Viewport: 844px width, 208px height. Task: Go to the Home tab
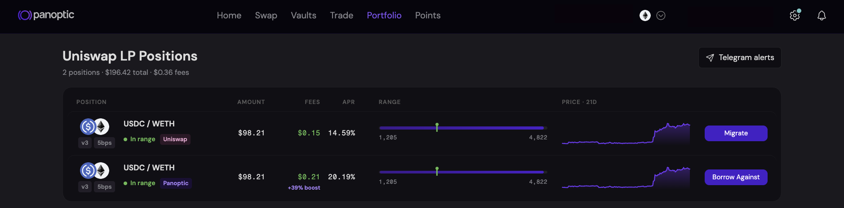click(229, 15)
